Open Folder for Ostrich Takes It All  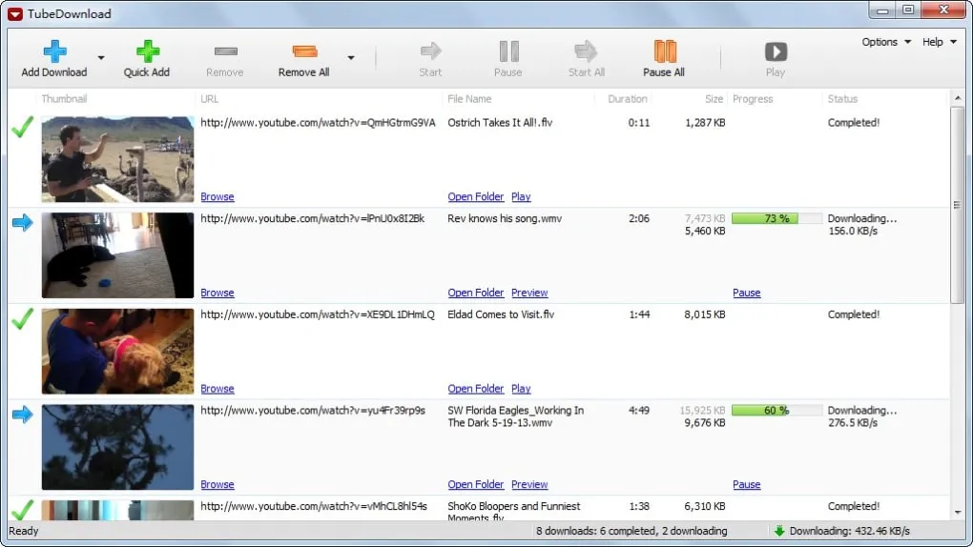(x=476, y=196)
